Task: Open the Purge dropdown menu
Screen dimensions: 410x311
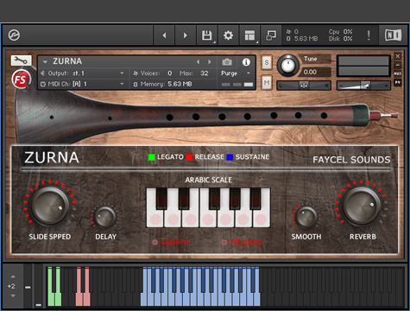Action: (x=236, y=73)
